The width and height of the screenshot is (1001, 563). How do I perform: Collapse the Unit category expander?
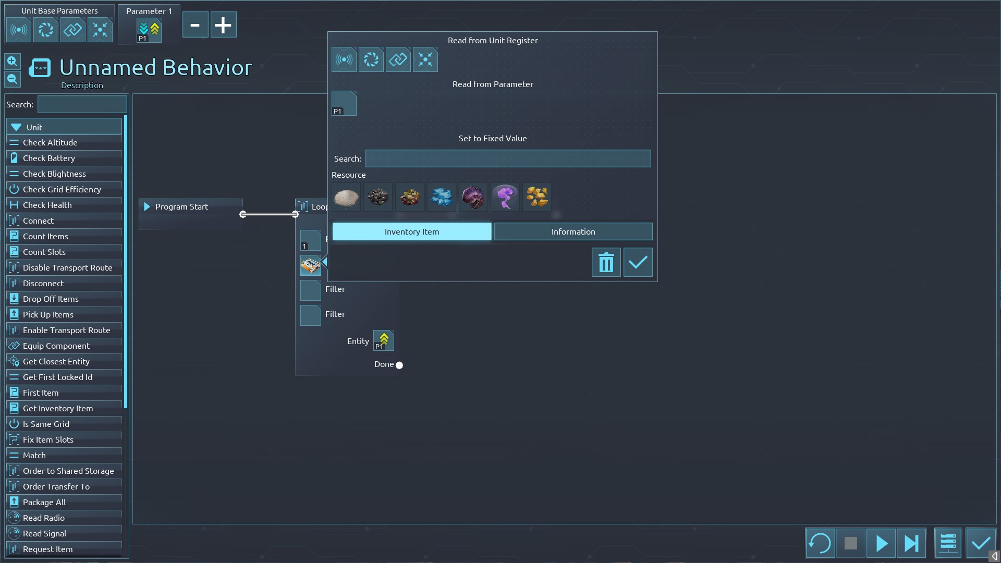(x=17, y=127)
